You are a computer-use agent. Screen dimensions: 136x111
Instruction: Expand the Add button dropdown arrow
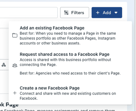click(x=116, y=13)
